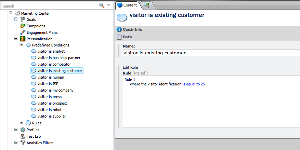Click the Predefined Conditions diamond icon
Screen dimensions: 300x150
pyautogui.click(x=28, y=45)
